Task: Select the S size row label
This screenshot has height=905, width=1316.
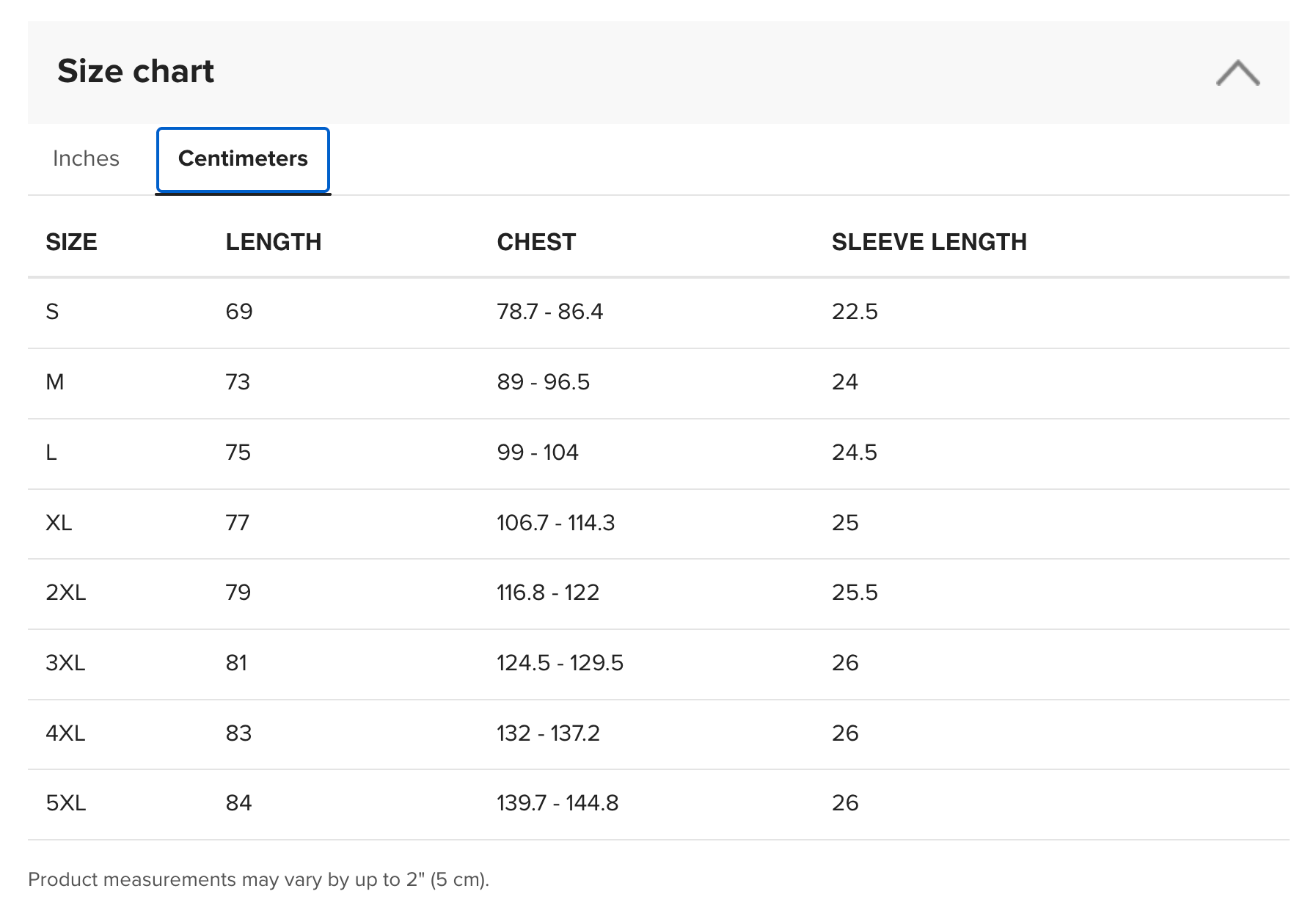Action: pos(52,312)
